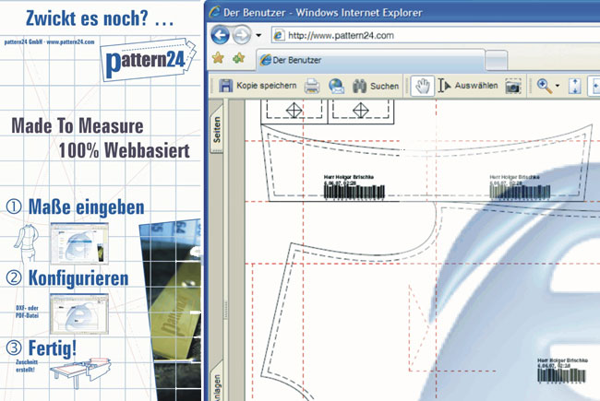
Task: Switch to the Der Benutzer tab
Action: coord(314,60)
